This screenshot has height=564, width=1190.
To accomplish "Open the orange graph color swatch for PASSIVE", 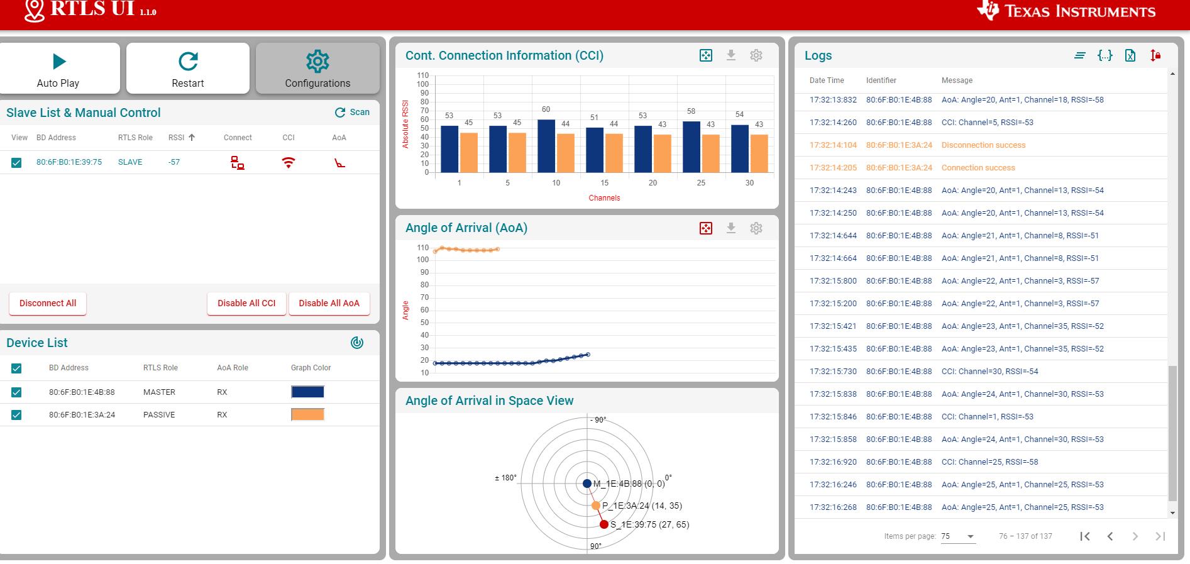I will pyautogui.click(x=307, y=415).
